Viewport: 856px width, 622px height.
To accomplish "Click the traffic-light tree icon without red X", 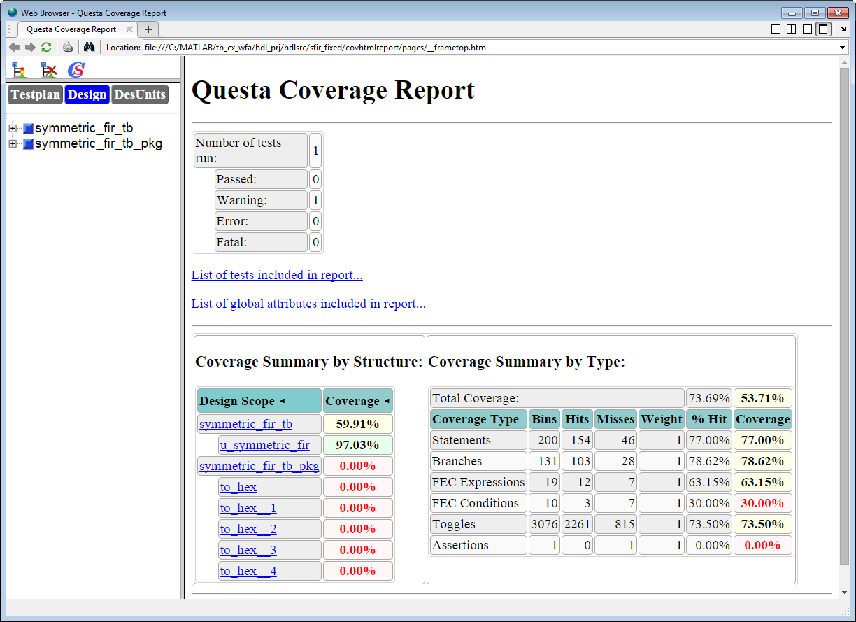I will tap(19, 70).
